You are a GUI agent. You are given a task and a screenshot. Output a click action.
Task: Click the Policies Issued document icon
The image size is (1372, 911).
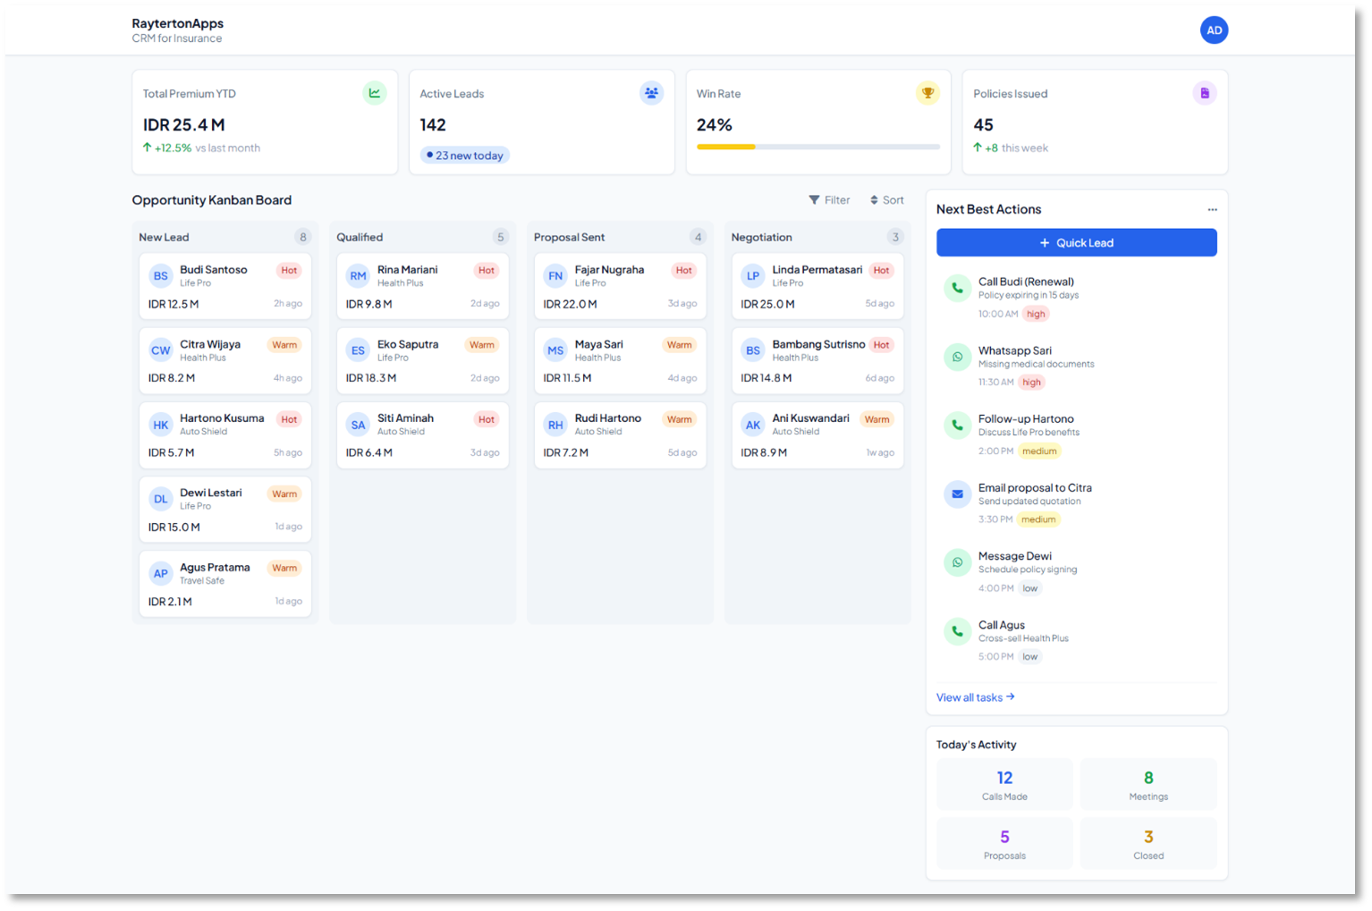[1205, 93]
